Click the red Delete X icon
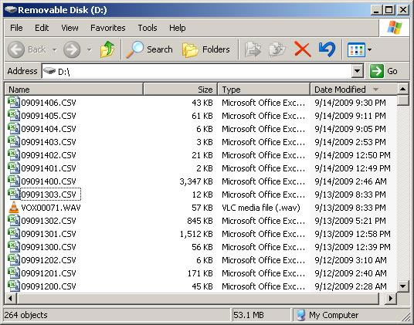The image size is (414, 325). [302, 49]
